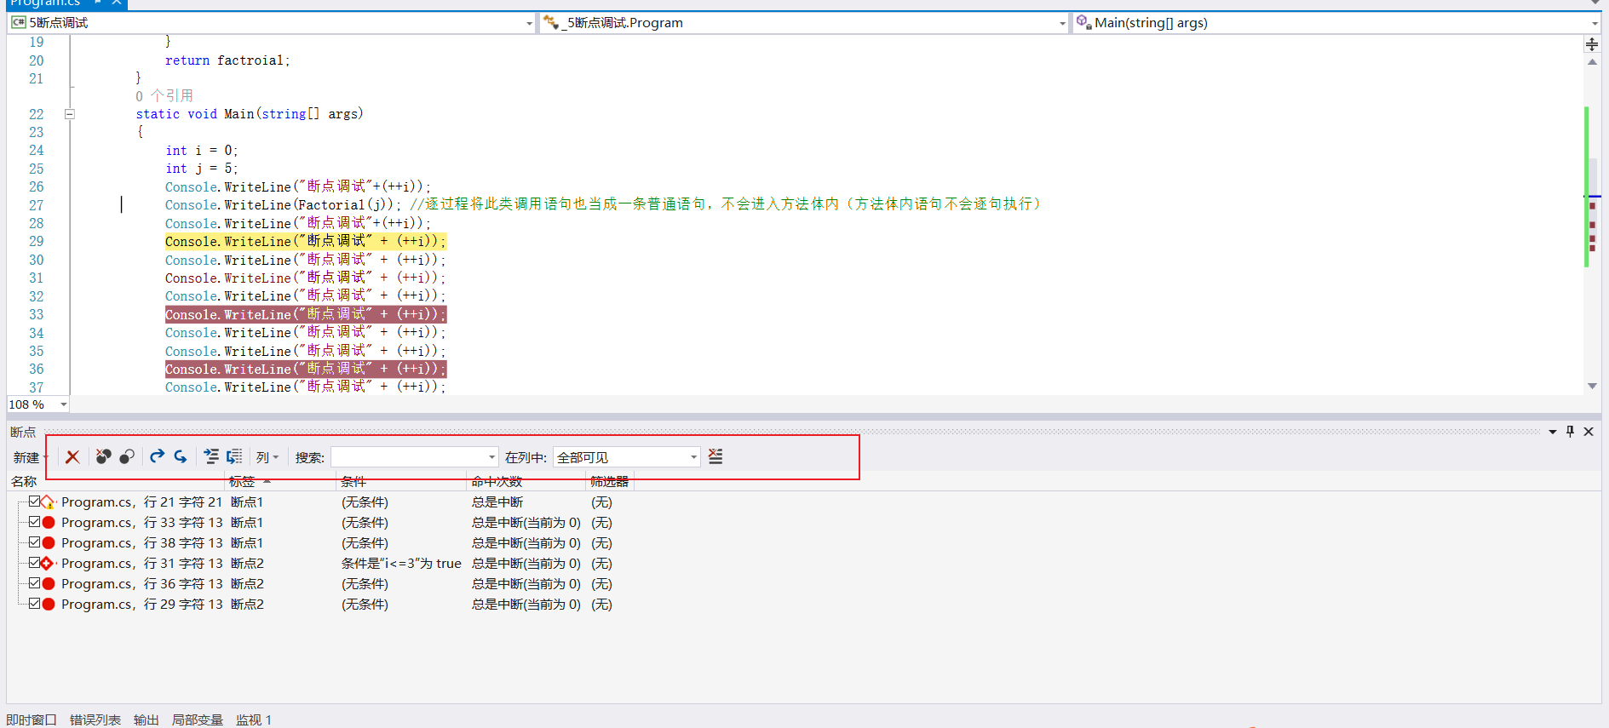This screenshot has height=728, width=1609.
Task: Open the 新建 new breakpoint dropdown
Action: coord(32,458)
